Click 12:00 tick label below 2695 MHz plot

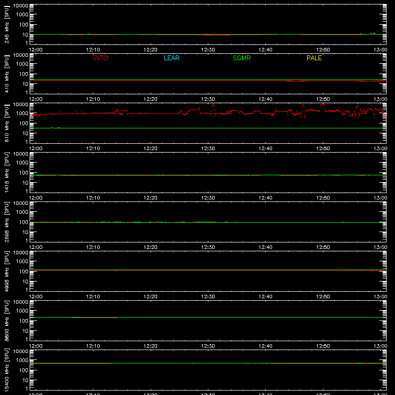(36, 247)
